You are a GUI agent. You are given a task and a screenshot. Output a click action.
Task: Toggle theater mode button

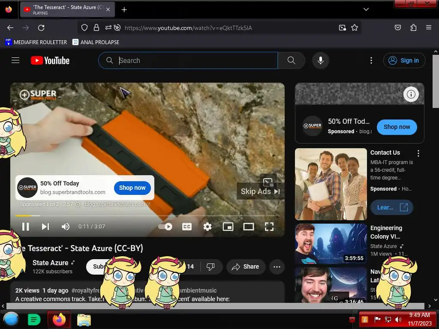[249, 227]
